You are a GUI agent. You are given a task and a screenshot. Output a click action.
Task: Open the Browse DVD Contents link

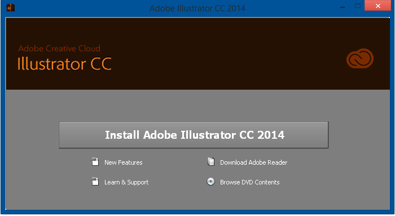point(250,182)
